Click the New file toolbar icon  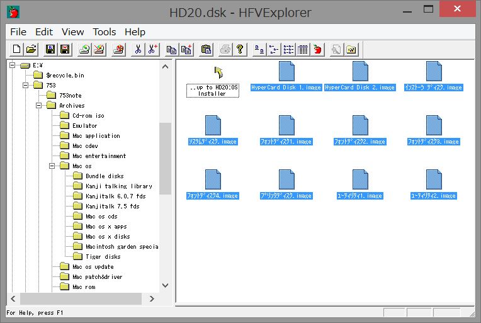click(x=16, y=49)
